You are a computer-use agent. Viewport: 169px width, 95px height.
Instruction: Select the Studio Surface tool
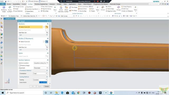pos(10,9)
